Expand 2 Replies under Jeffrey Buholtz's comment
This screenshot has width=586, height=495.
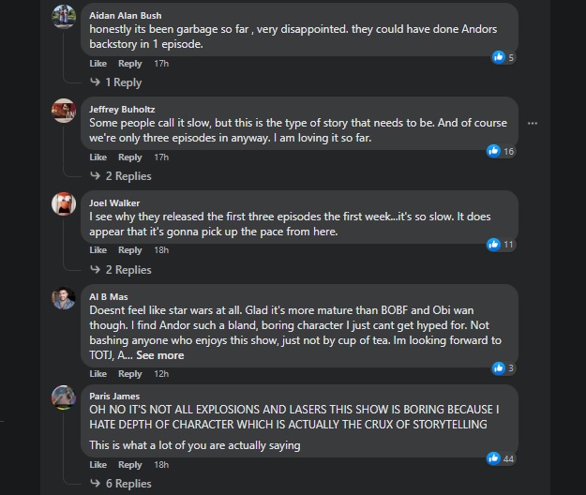coord(128,176)
